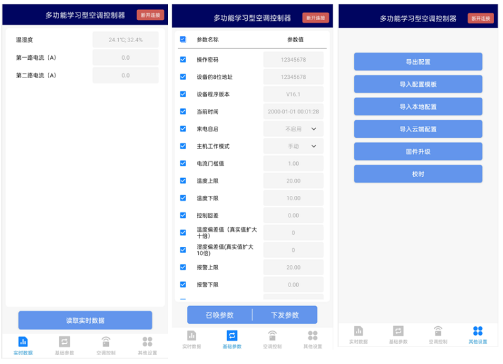The width and height of the screenshot is (503, 364).
Task: Tap the 其他设置 four-dot icon on the right screen
Action: click(478, 331)
